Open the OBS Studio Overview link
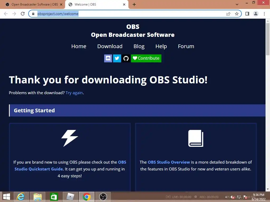270x202 pixels. tap(169, 162)
